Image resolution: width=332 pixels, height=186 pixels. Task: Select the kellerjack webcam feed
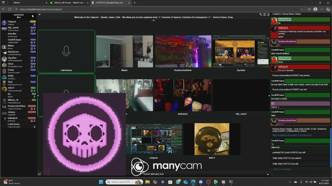click(x=183, y=95)
